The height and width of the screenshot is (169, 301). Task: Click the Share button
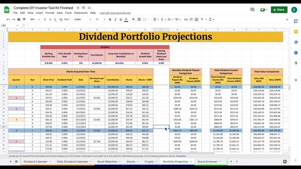click(x=279, y=10)
